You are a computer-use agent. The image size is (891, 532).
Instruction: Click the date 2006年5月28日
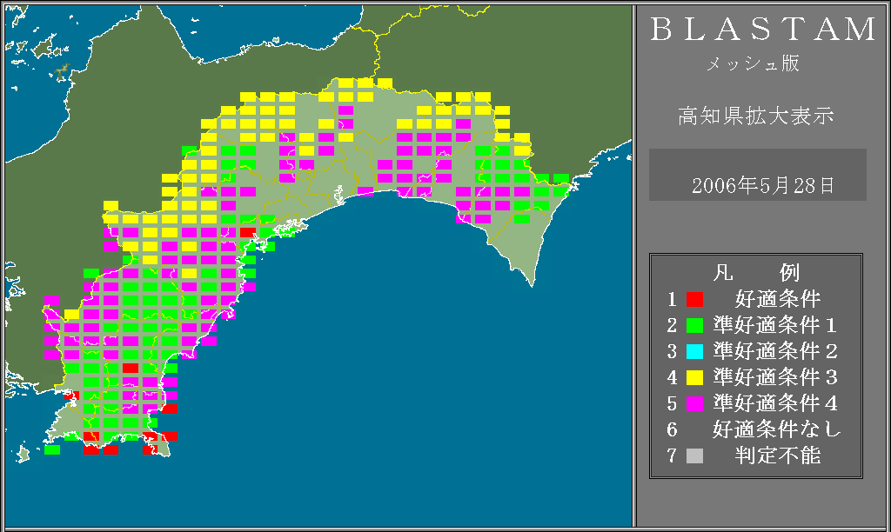click(x=762, y=186)
